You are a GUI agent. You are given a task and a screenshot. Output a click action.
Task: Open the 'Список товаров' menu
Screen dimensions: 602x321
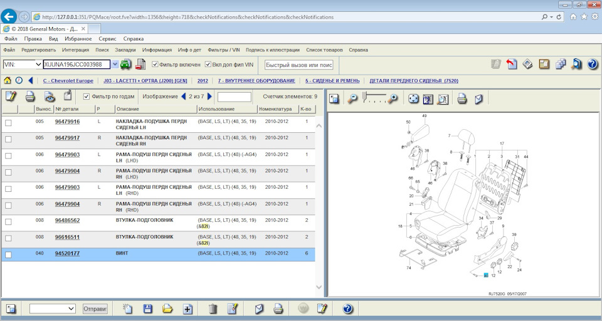pyautogui.click(x=324, y=50)
